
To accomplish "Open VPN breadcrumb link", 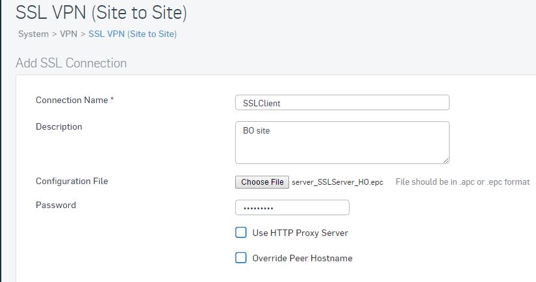I will (68, 34).
